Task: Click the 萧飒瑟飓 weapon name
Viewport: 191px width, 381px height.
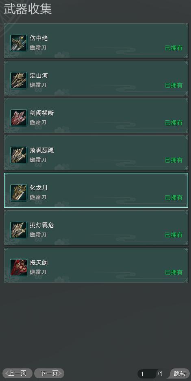Action: (42, 150)
